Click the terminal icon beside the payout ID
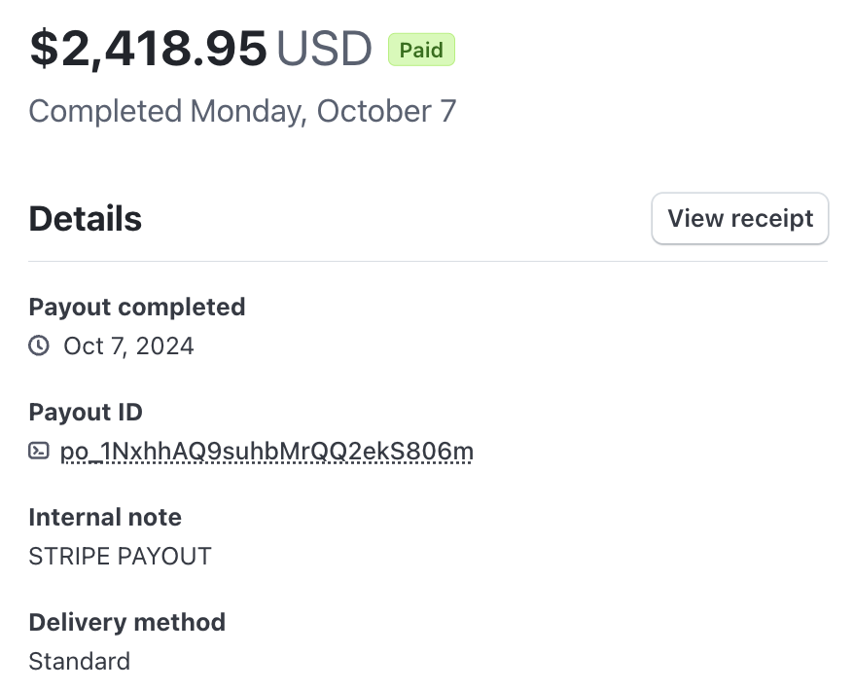This screenshot has width=854, height=691. tap(39, 451)
